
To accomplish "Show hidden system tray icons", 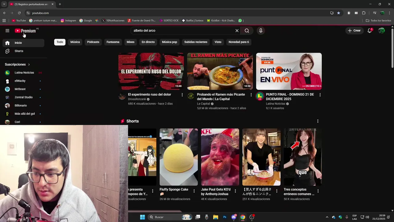I will coord(327,217).
